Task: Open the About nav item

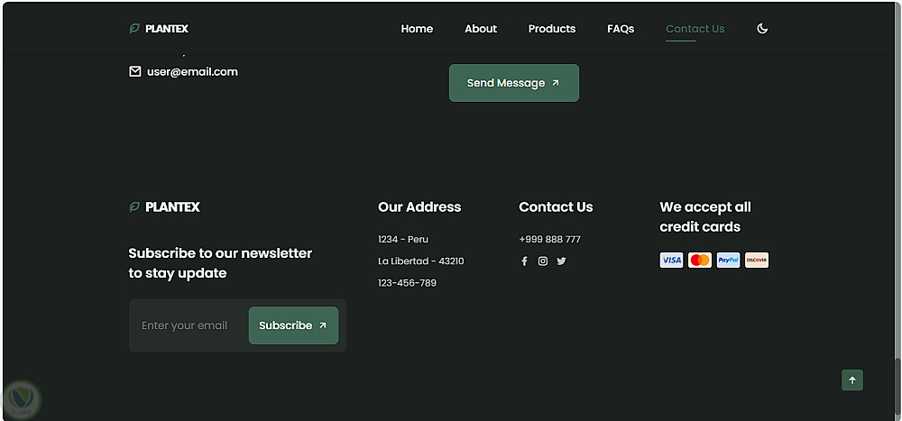Action: click(481, 29)
